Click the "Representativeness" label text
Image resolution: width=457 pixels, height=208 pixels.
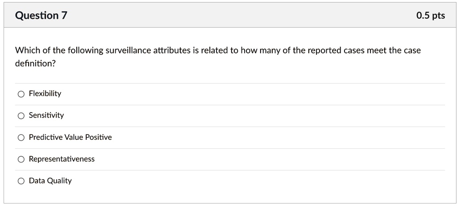62,159
